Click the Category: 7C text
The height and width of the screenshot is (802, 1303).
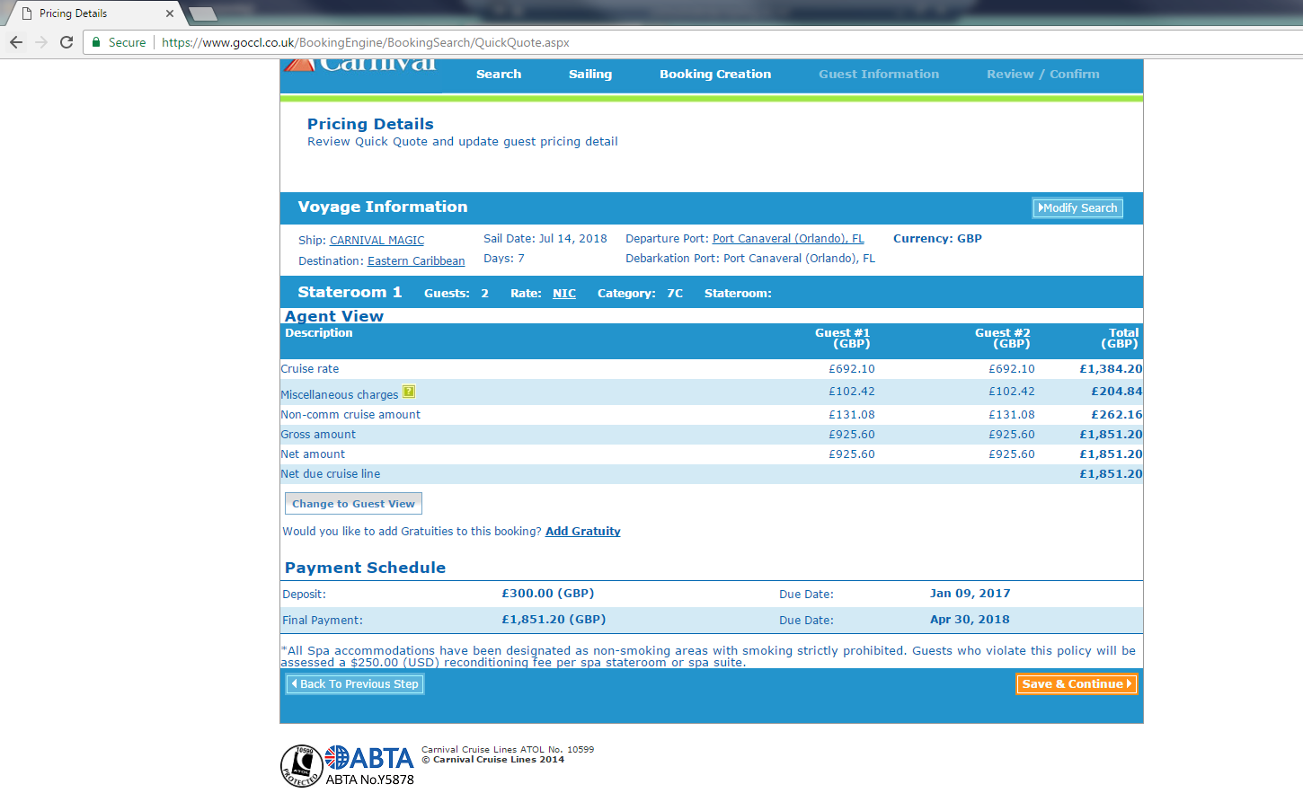coord(641,294)
